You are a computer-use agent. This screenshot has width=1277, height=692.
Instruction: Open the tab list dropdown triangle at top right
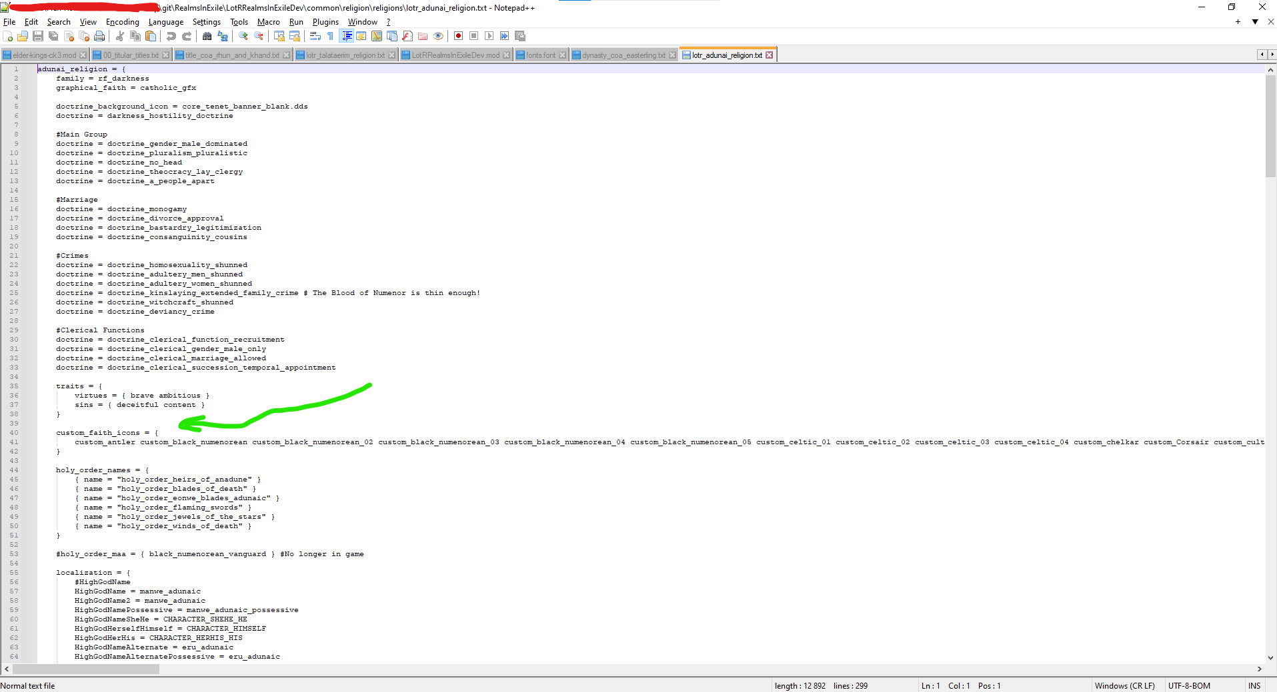[1255, 22]
